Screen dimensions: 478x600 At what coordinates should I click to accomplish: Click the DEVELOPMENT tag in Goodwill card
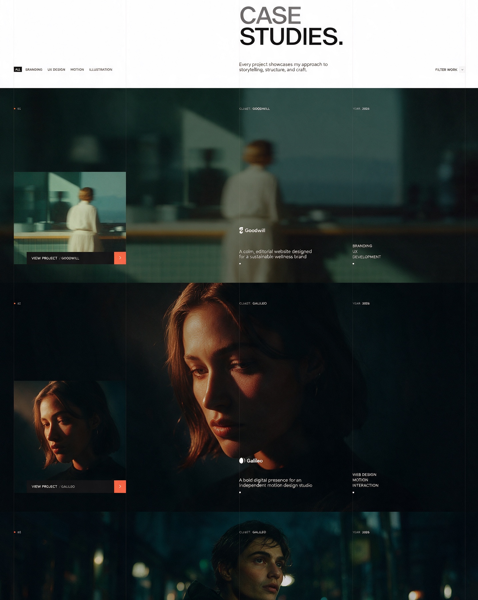(x=367, y=257)
